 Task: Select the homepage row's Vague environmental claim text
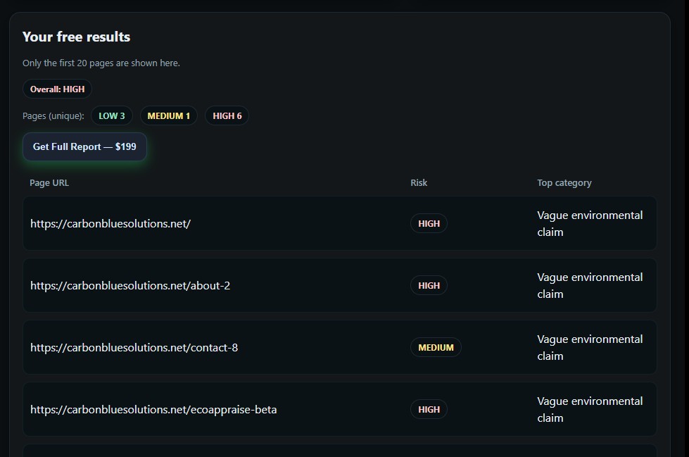coord(590,224)
